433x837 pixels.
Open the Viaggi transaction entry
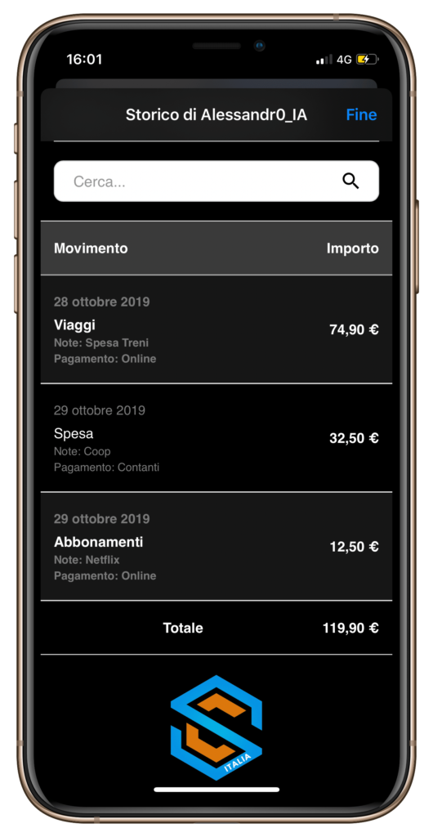point(216,329)
